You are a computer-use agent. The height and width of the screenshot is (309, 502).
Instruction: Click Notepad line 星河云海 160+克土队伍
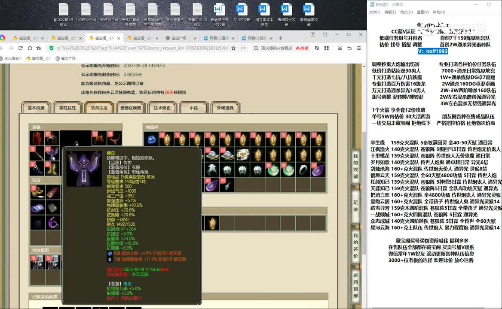(435, 227)
